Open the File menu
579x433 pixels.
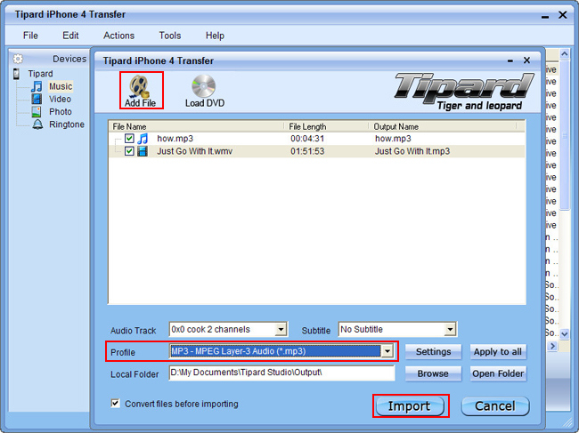click(x=30, y=36)
